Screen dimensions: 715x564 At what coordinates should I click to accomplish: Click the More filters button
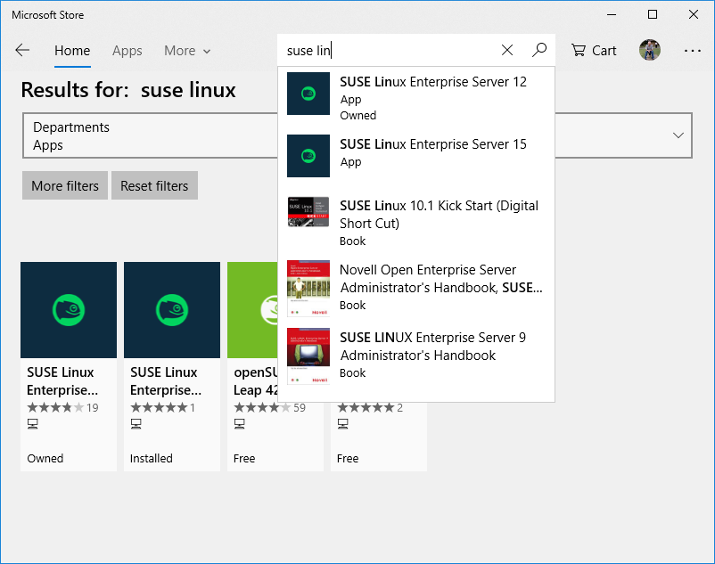65,185
